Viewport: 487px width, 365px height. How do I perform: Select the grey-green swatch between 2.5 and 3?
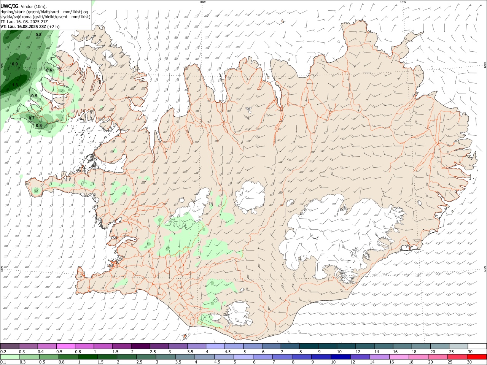pos(146,357)
